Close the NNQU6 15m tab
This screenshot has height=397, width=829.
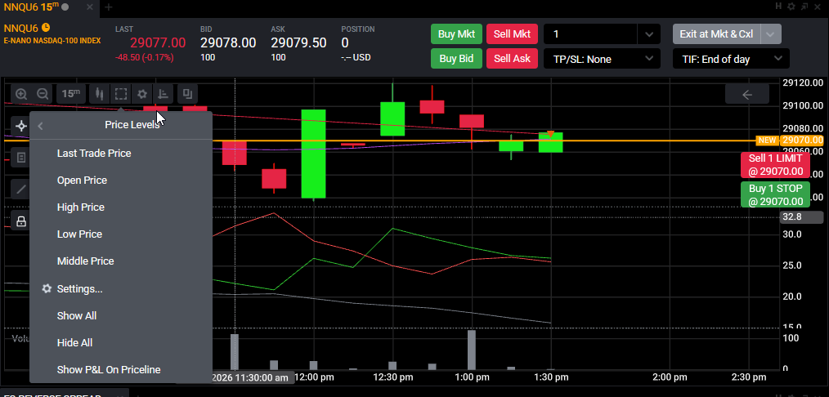(90, 7)
